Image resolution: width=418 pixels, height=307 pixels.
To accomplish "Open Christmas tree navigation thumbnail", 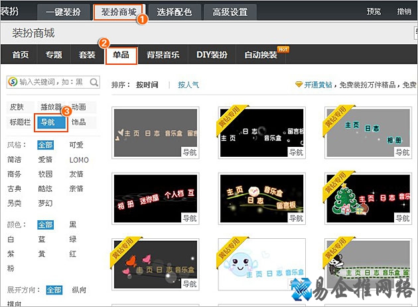I will (x=368, y=198).
